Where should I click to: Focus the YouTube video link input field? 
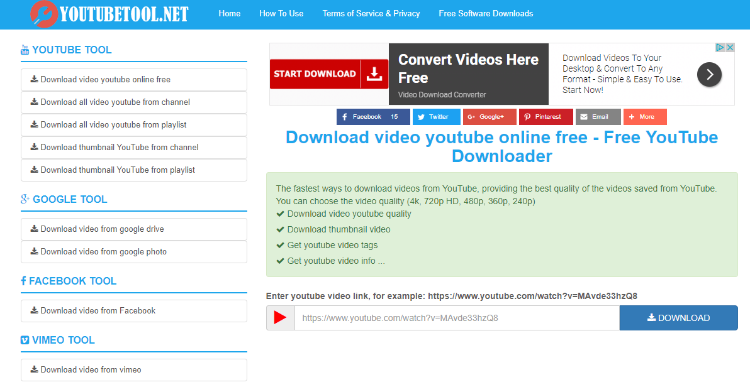click(457, 318)
